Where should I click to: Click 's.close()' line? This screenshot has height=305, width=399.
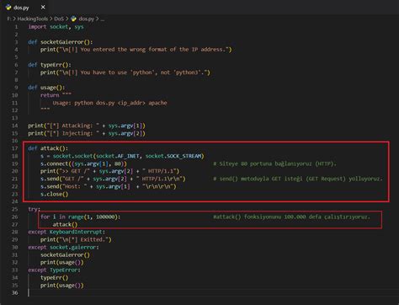tap(54, 194)
